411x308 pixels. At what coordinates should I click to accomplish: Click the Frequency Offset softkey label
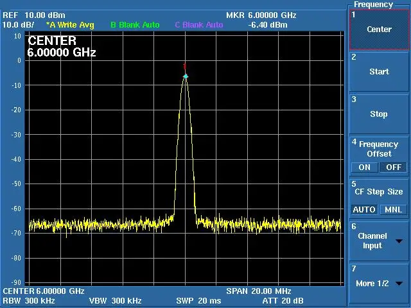[378, 149]
